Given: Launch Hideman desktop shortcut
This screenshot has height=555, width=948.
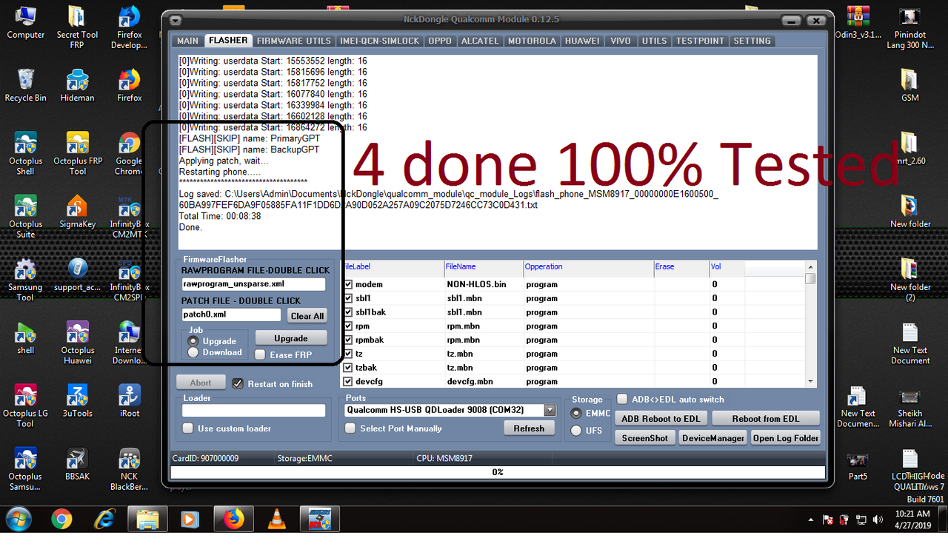Looking at the screenshot, I should click(x=77, y=85).
